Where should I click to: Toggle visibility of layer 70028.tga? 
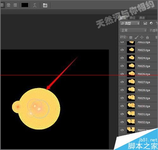coord(122,90)
